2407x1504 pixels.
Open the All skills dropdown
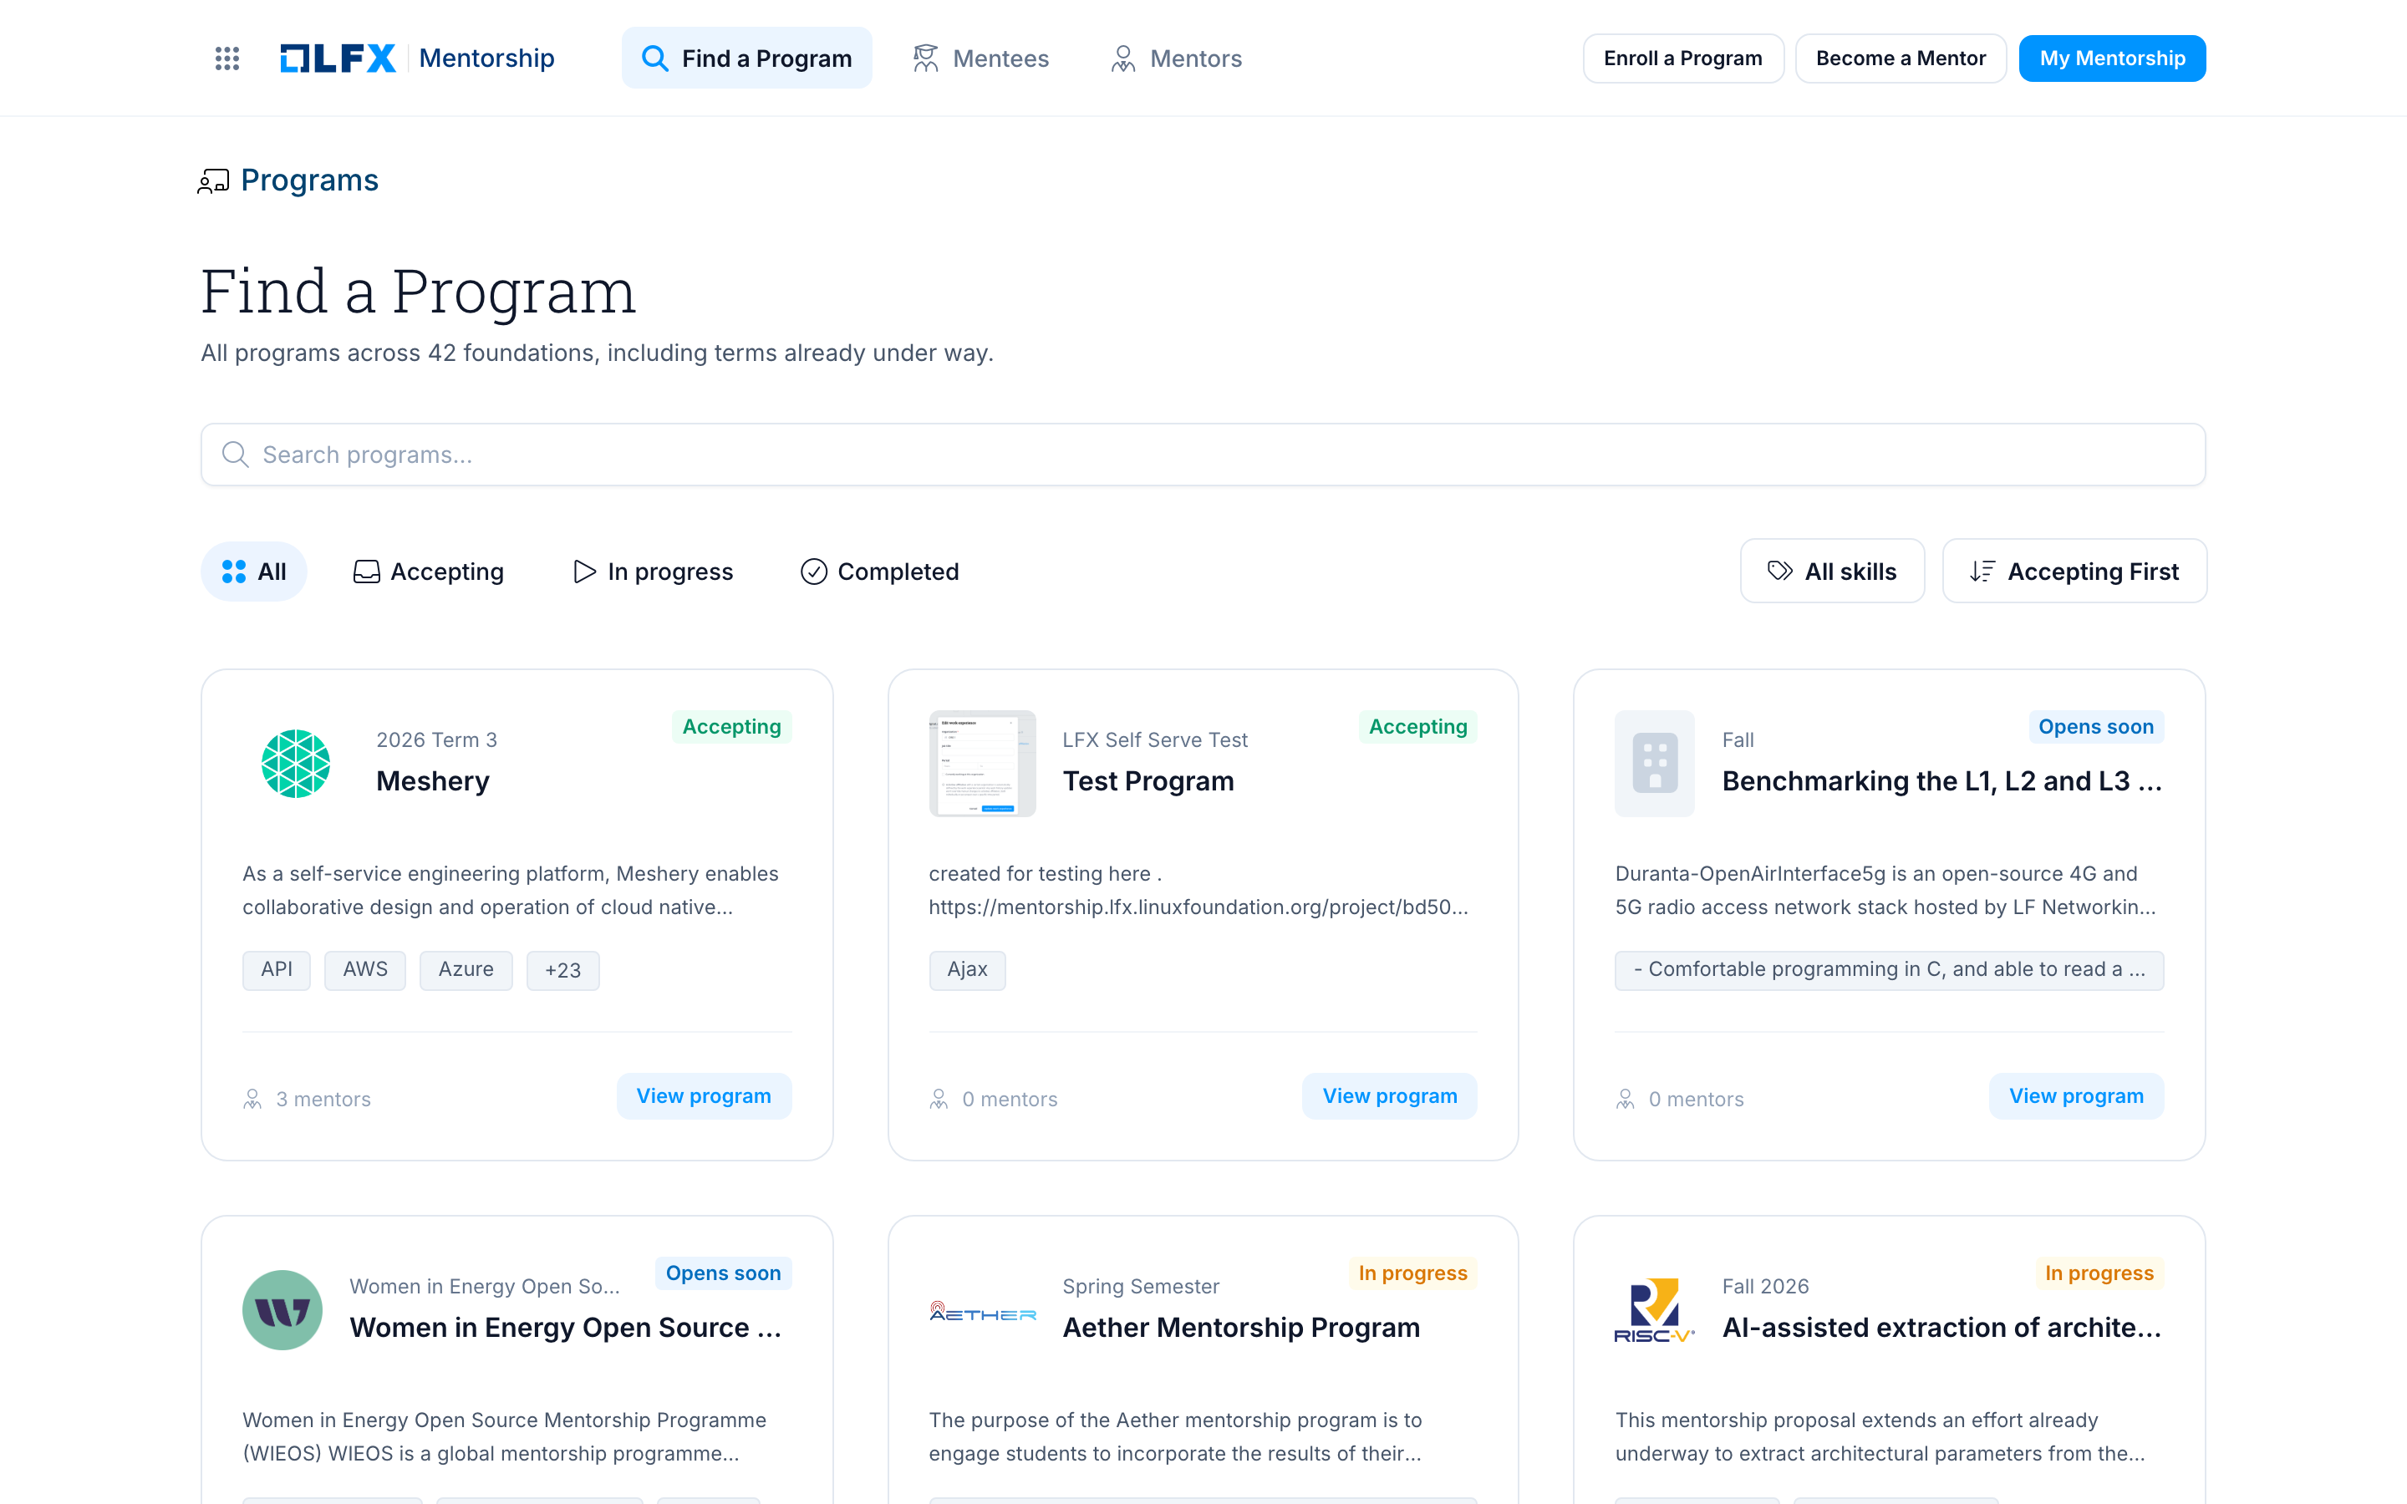(1832, 571)
